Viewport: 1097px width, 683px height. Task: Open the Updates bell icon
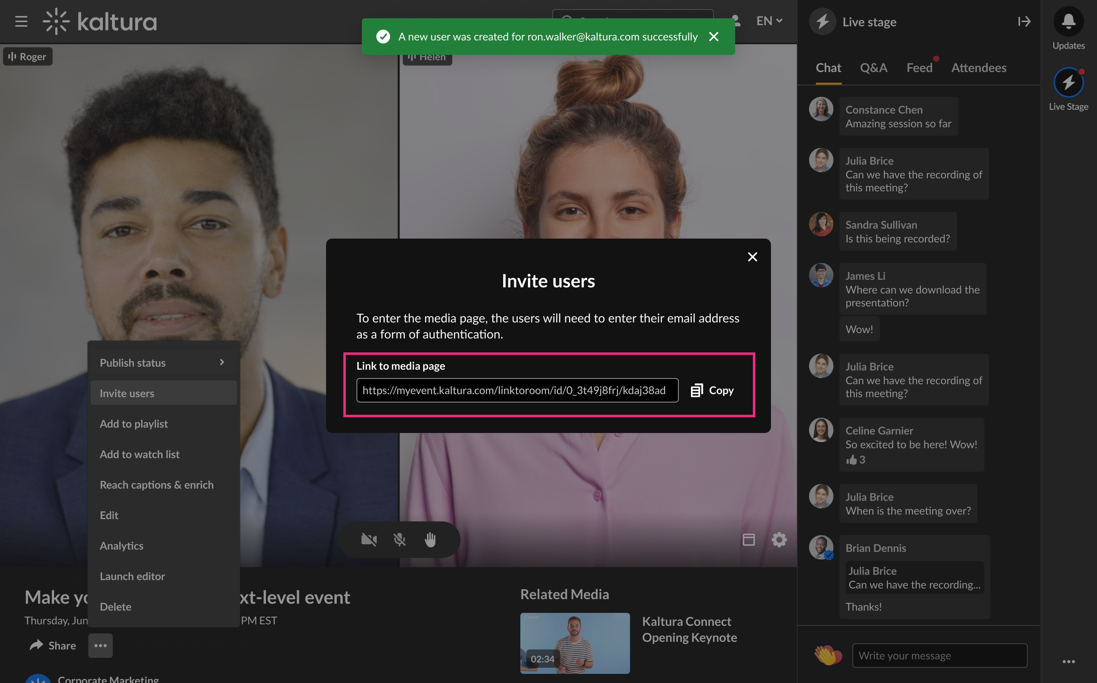[1068, 21]
